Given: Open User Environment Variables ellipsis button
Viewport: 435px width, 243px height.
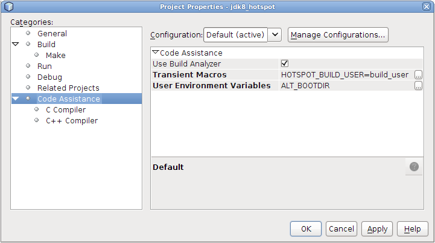Looking at the screenshot, I should click(x=418, y=86).
